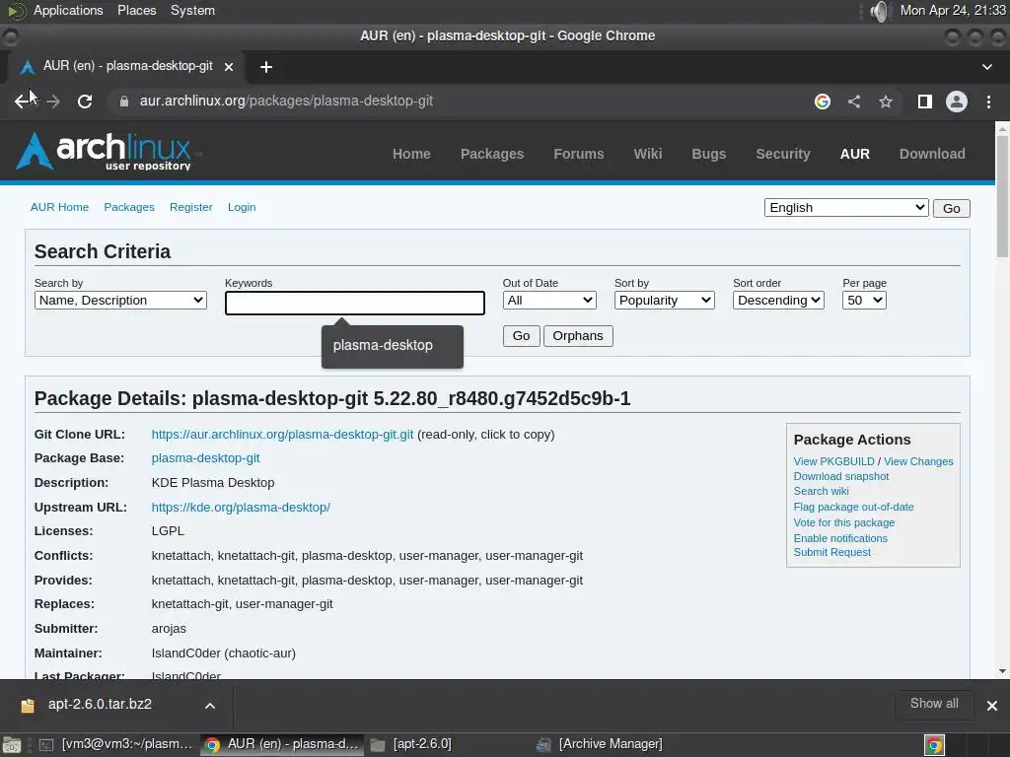Click the volume speaker icon in top panel
The image size is (1010, 757).
click(879, 11)
